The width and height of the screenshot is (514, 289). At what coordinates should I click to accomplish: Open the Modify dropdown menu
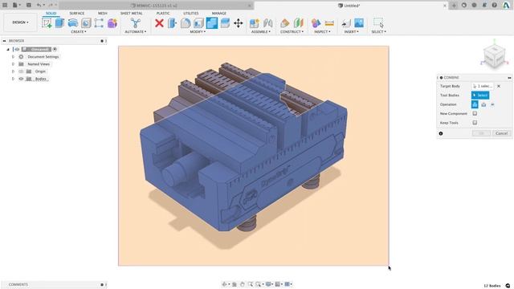point(198,32)
